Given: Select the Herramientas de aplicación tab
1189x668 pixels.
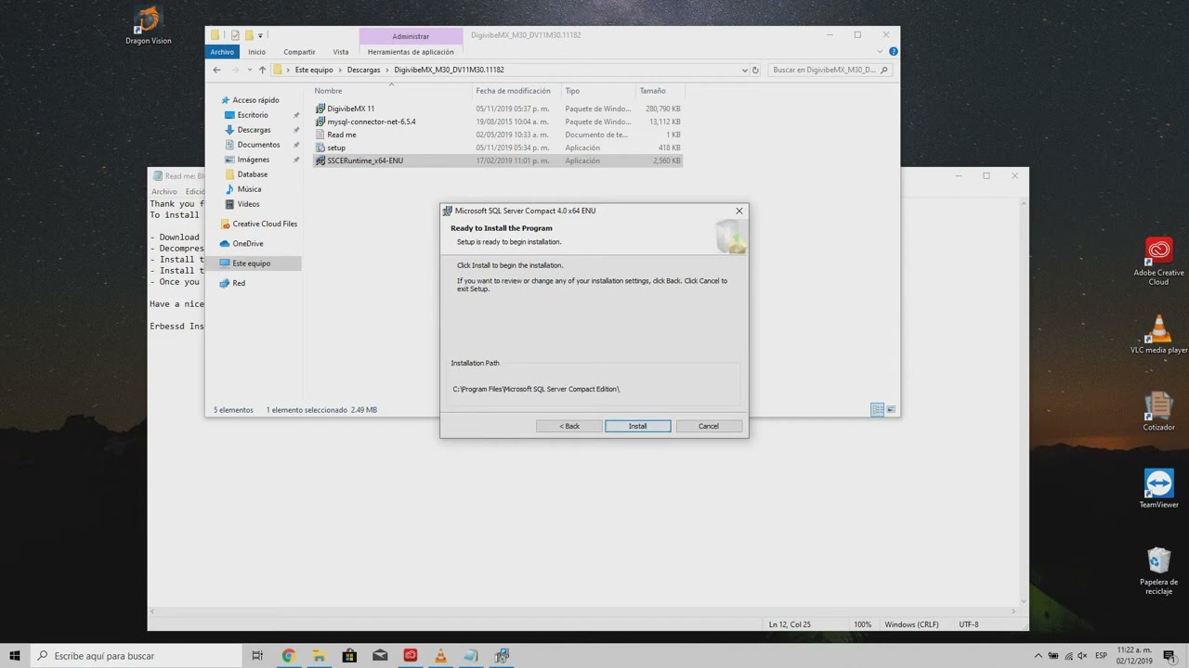Looking at the screenshot, I should click(411, 52).
